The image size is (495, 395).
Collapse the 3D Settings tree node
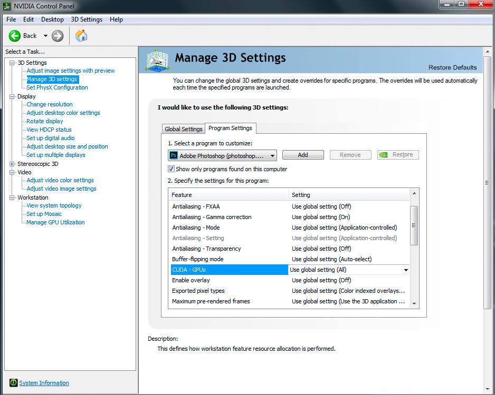pos(12,63)
